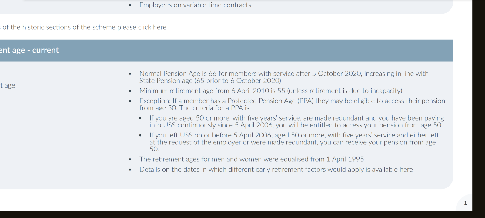Click the 'Exception: If a member has' line
Image resolution: width=485 pixels, height=218 pixels.
pos(292,104)
